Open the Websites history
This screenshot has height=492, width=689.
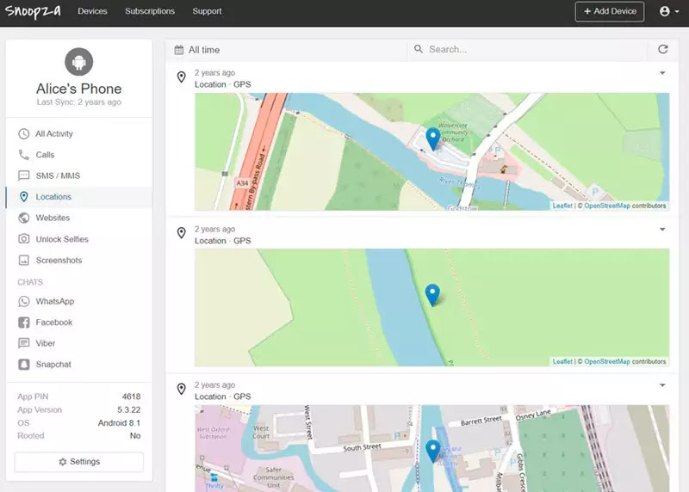click(x=79, y=218)
